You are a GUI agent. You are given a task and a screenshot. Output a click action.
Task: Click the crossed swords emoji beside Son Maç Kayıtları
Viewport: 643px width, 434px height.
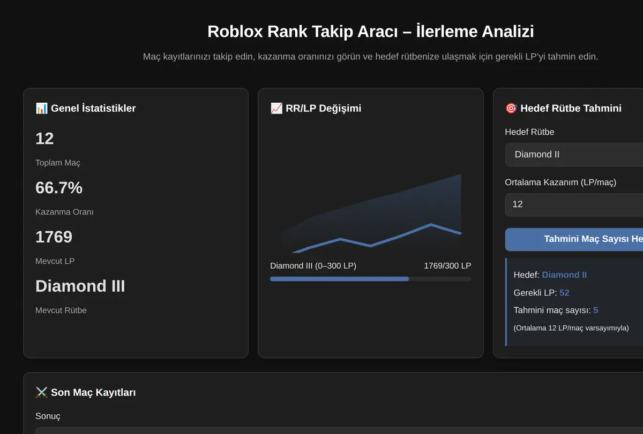click(41, 392)
